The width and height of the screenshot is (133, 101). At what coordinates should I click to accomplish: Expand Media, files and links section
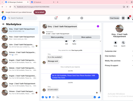click(119, 61)
